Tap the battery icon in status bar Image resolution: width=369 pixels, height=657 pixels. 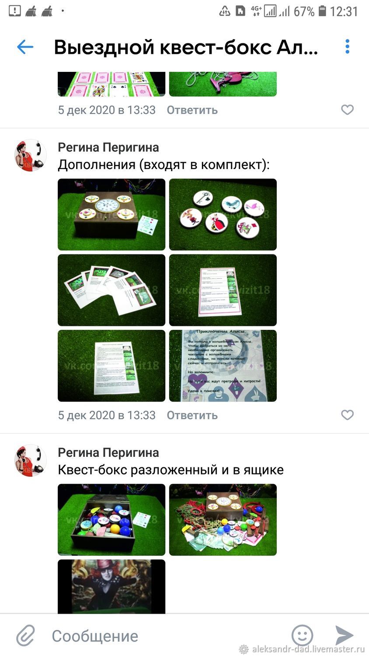point(322,11)
